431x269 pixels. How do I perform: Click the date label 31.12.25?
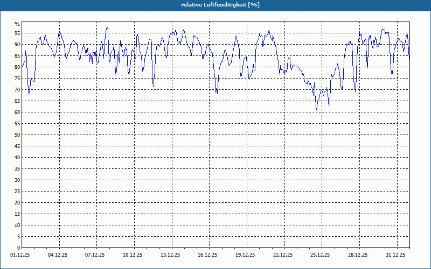point(395,255)
